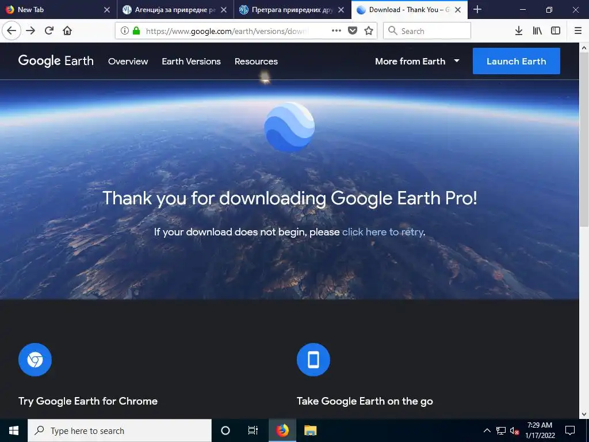Click the scrollbar down arrow
The height and width of the screenshot is (442, 589).
coord(584,414)
